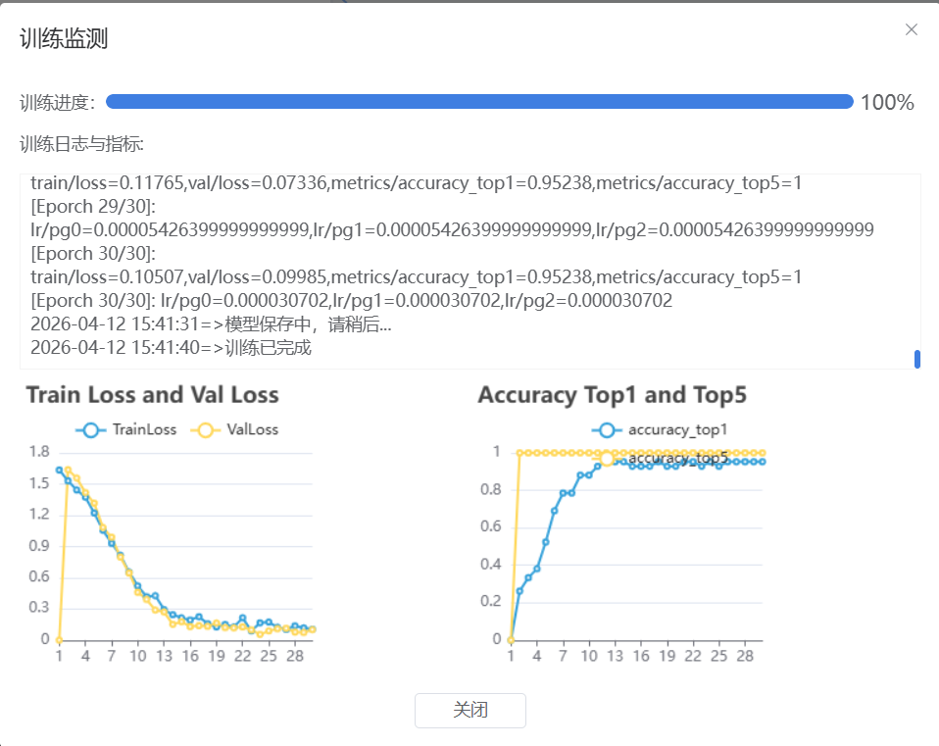Click the 关闭 button
This screenshot has width=939, height=746.
click(x=470, y=711)
